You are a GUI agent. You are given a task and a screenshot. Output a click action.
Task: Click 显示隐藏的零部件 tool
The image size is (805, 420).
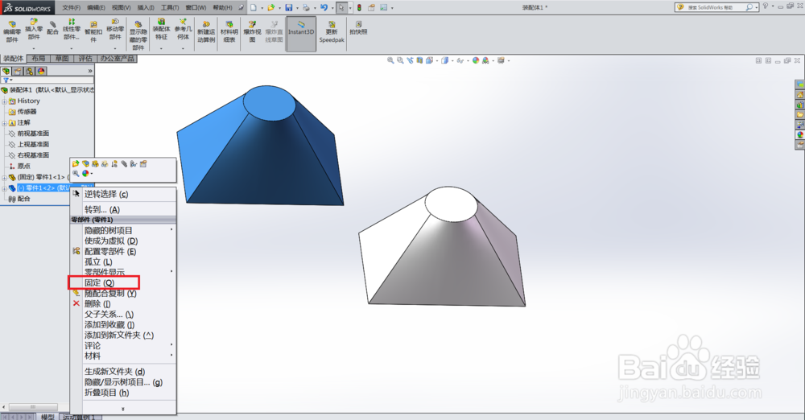coord(138,35)
